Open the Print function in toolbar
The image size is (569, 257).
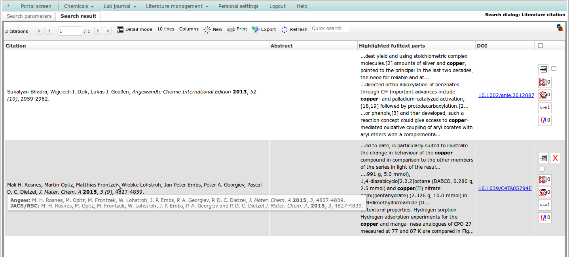[x=237, y=29]
